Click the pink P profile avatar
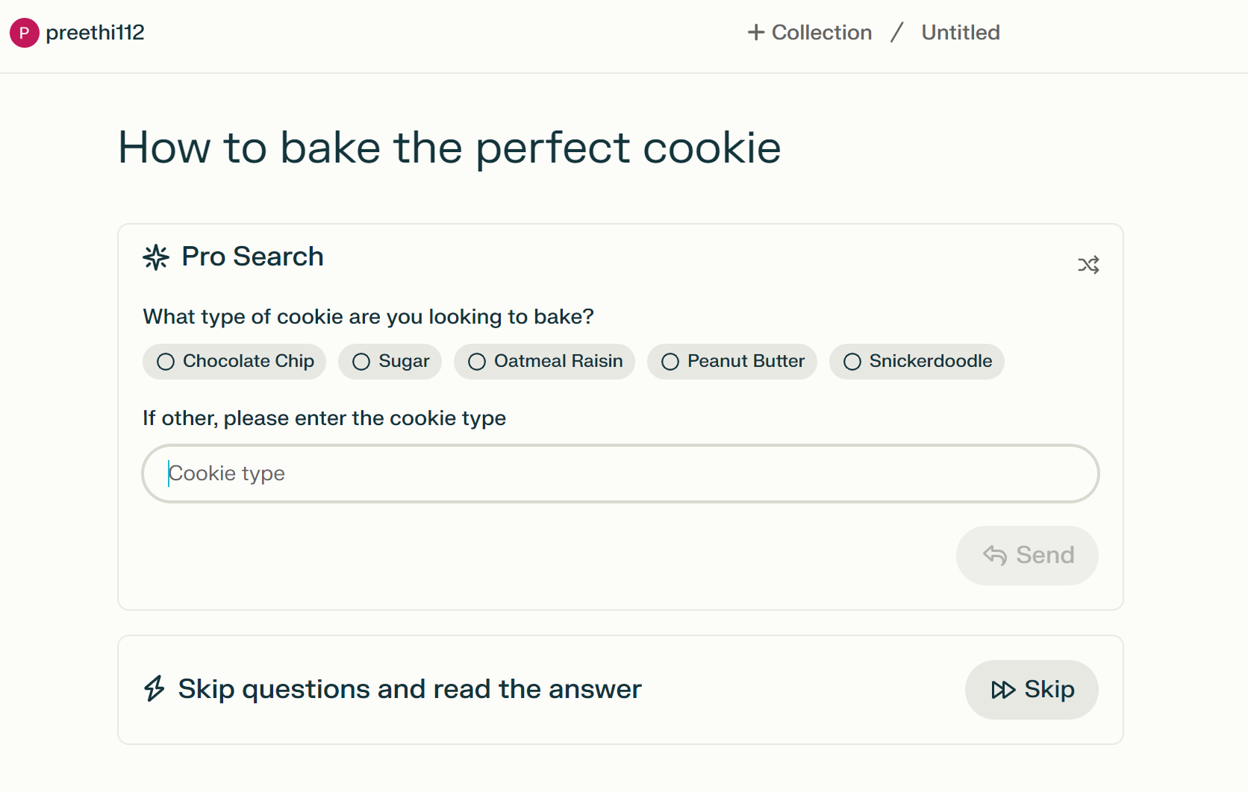 (24, 33)
